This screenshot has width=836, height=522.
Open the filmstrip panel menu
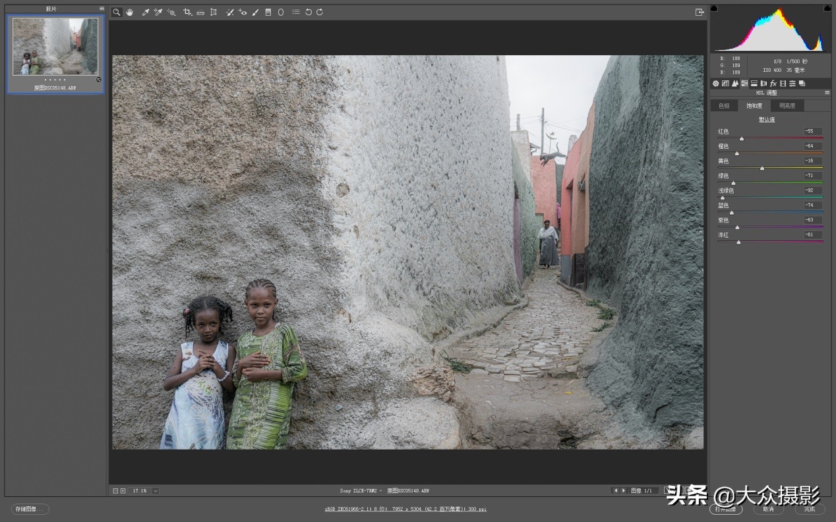click(x=102, y=9)
